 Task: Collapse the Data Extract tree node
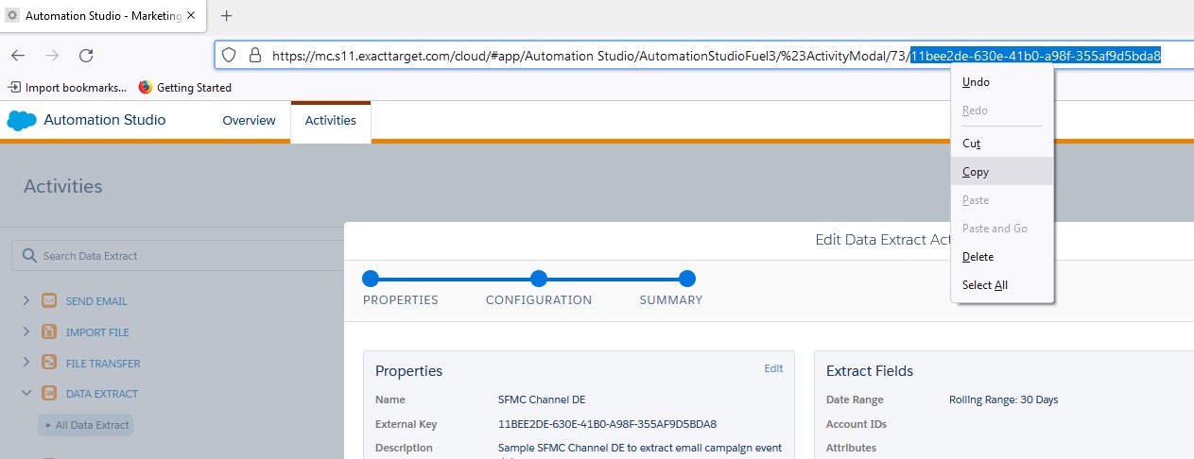[26, 394]
